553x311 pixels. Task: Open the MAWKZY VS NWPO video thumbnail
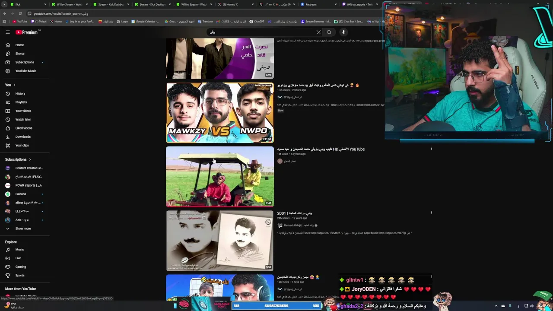(220, 113)
